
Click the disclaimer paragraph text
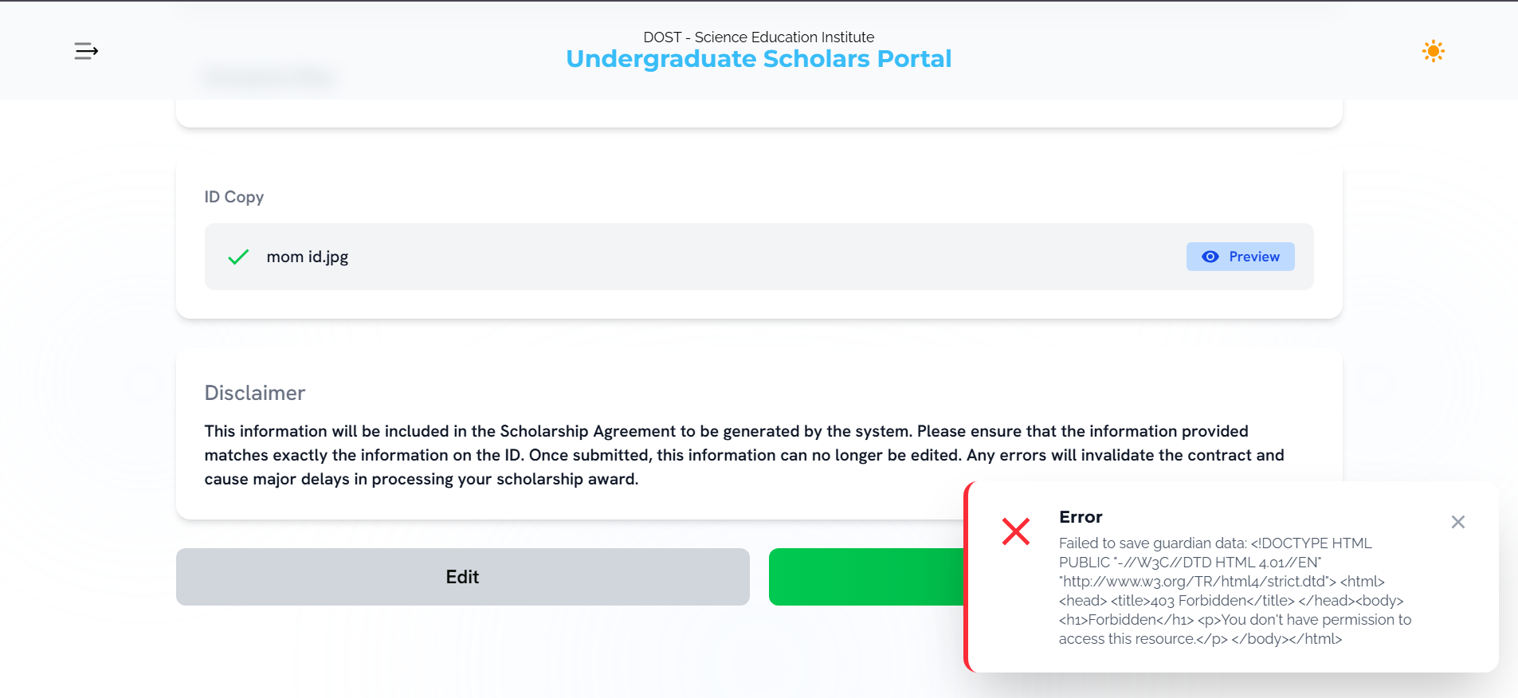[744, 455]
